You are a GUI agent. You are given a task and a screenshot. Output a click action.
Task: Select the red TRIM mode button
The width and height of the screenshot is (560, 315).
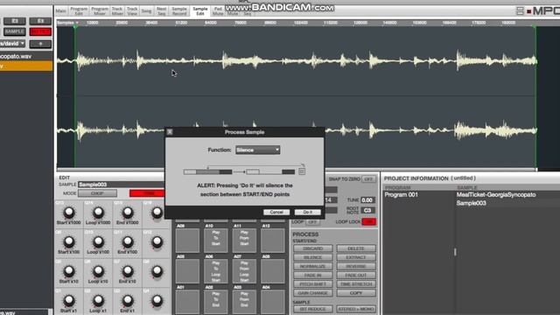click(147, 193)
